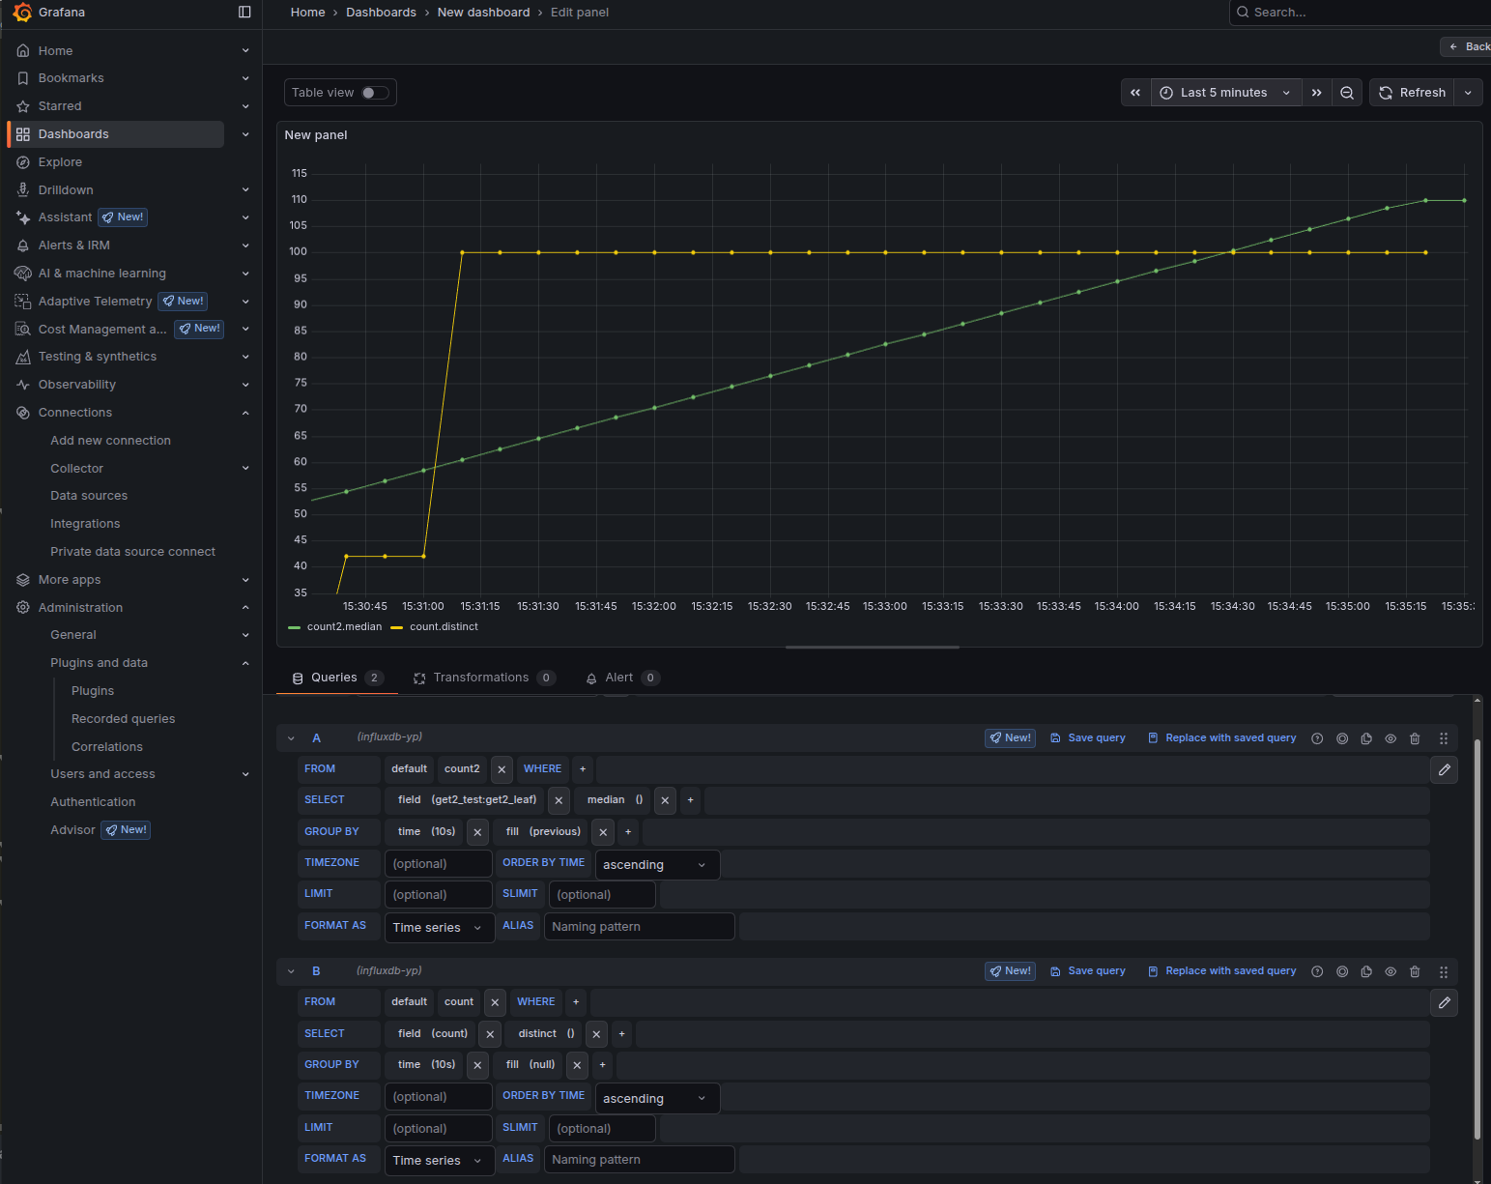Open the Explore section in the sidebar

coord(60,161)
